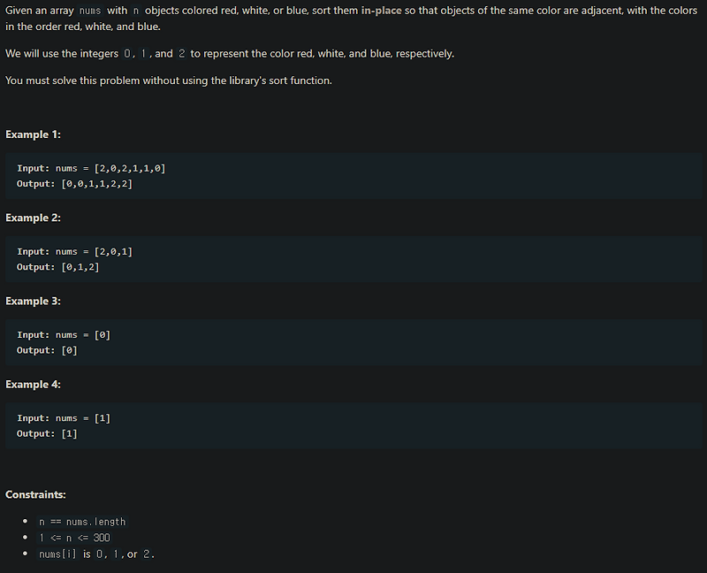Select the 'Example 2:' heading
707x573 pixels.
click(x=33, y=218)
